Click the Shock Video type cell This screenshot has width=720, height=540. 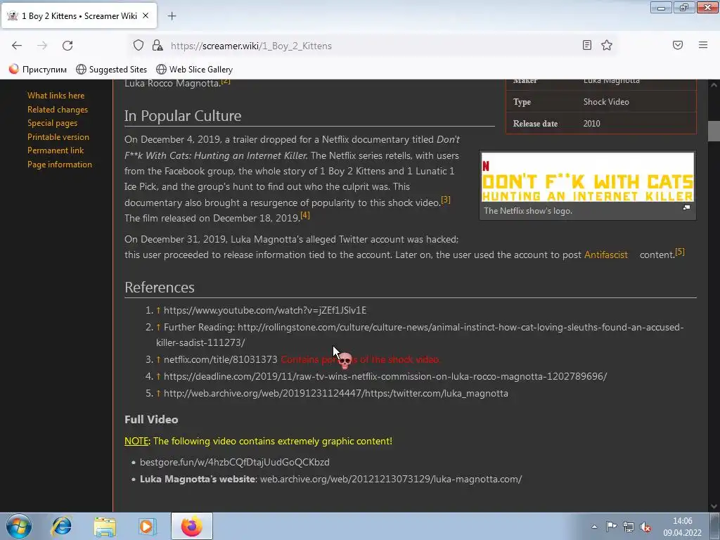coord(606,102)
